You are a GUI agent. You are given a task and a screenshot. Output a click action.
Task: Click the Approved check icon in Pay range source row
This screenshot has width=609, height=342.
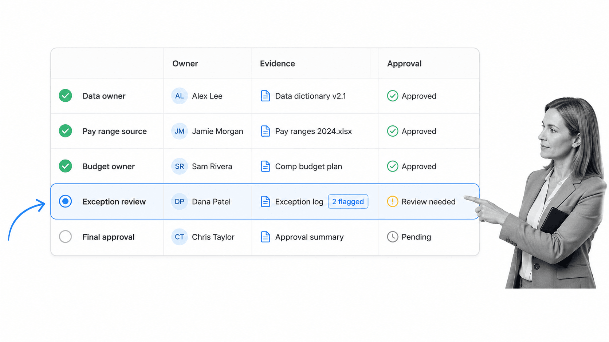click(x=393, y=131)
